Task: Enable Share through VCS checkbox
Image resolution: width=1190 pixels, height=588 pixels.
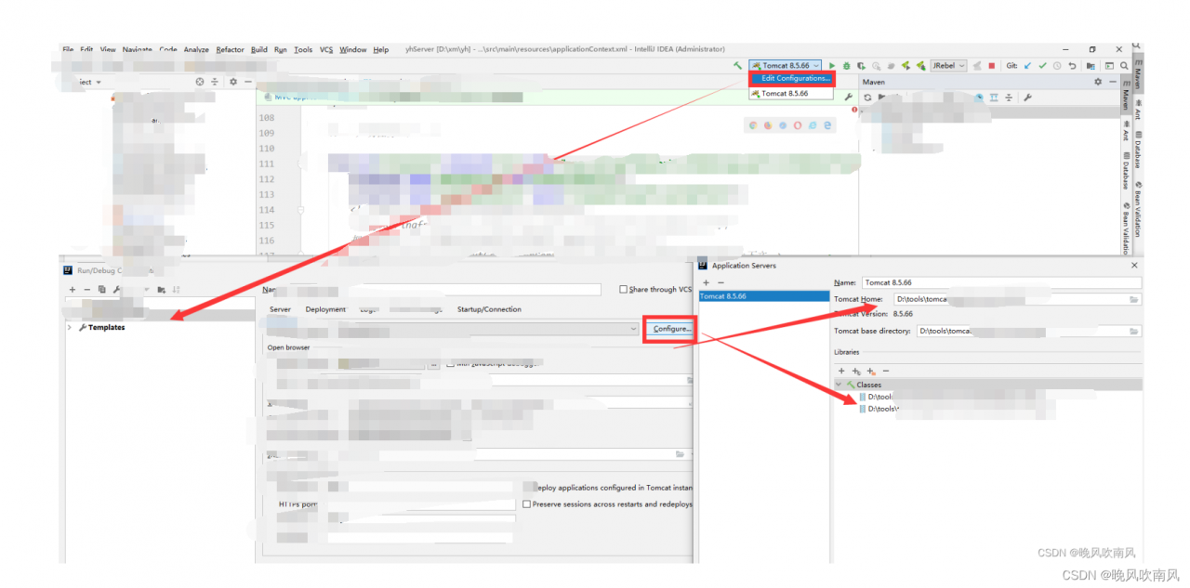Action: pyautogui.click(x=624, y=290)
